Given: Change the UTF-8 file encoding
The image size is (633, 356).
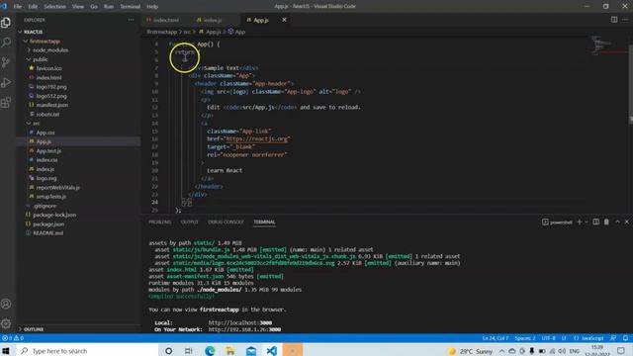Looking at the screenshot, I should tap(548, 338).
